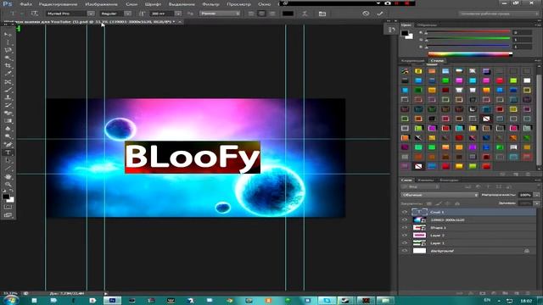Click the Photoshop taskbar icon
Viewport: 543px width, 305px height.
tap(112, 300)
